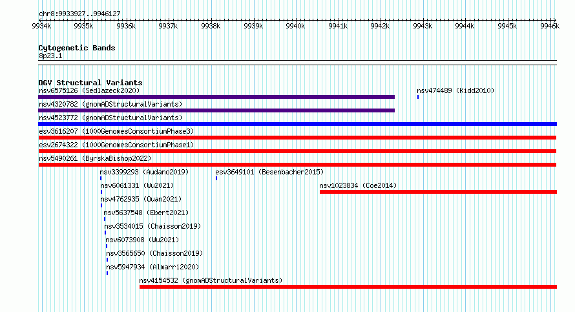
Task: Click nsv474489 (Kidd2010) label
Action: pyautogui.click(x=455, y=90)
